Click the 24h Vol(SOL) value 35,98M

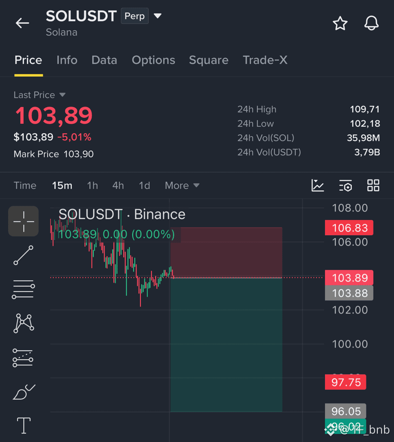point(363,138)
